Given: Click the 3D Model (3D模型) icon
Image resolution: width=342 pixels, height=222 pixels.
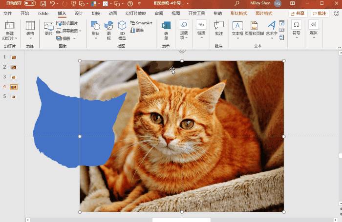Looking at the screenshot, I should click(x=122, y=29).
